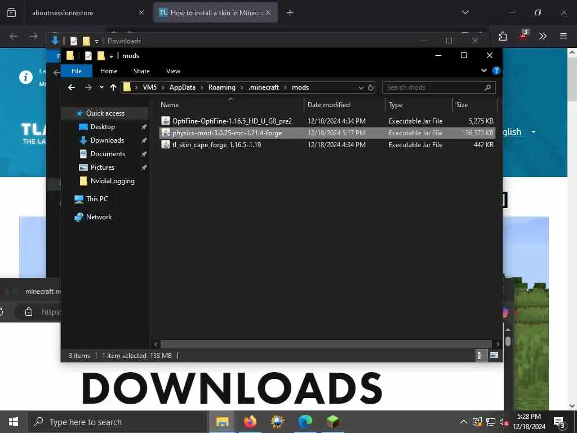The width and height of the screenshot is (577, 433).
Task: Refresh the mods folder address bar
Action: coord(371,87)
